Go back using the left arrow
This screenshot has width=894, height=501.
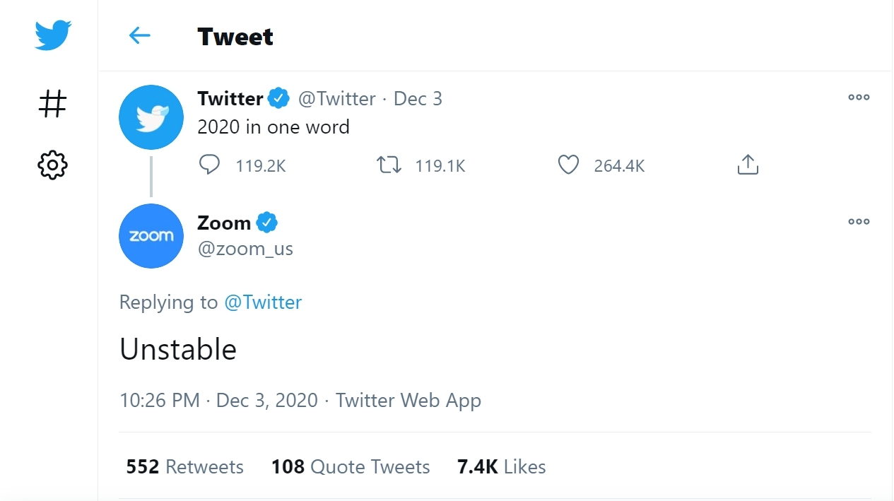140,35
